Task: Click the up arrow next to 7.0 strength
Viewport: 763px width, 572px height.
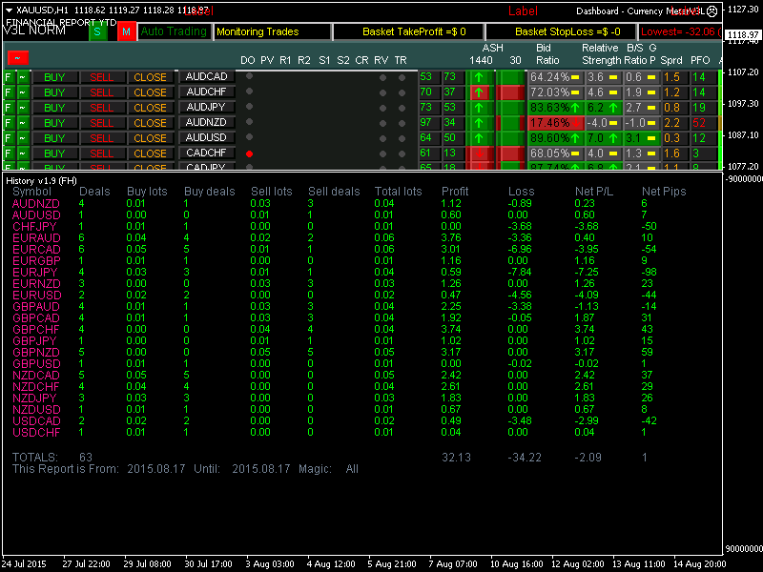Action: pos(613,138)
